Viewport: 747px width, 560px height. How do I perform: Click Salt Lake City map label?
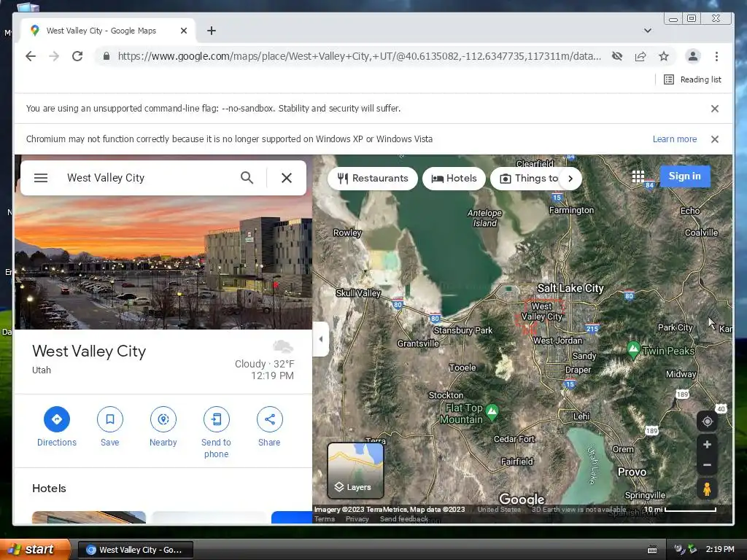570,288
